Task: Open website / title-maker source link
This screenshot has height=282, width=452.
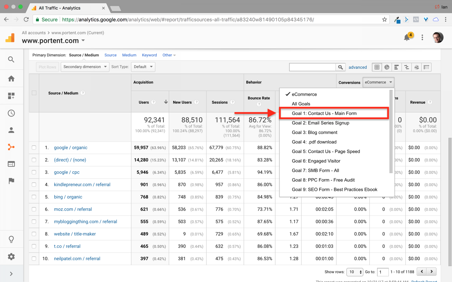Action: pyautogui.click(x=75, y=234)
